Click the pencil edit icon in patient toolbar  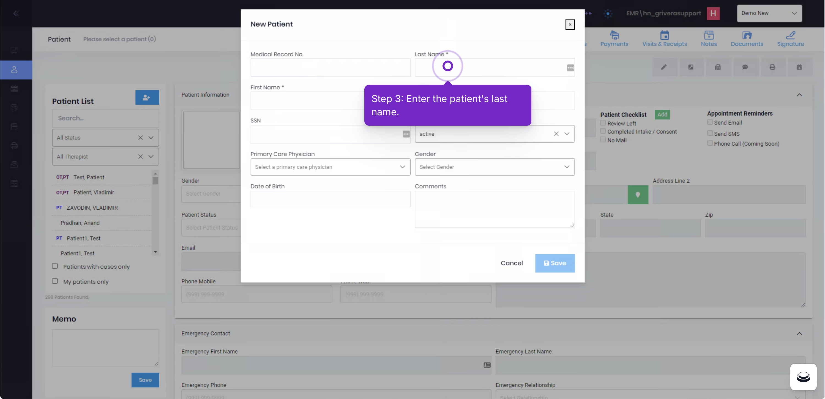[x=663, y=67]
